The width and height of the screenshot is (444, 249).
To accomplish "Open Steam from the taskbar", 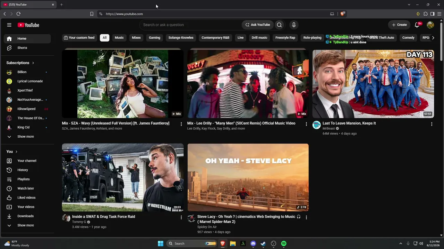I will (263, 243).
